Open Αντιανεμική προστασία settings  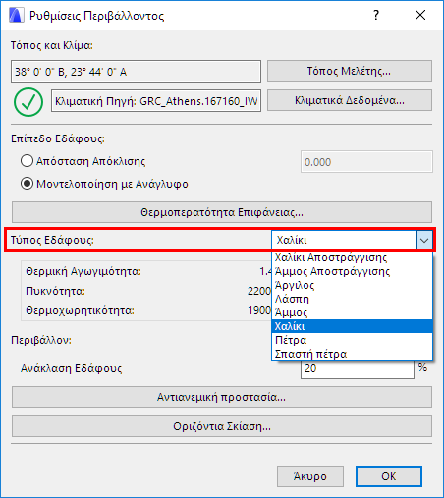(x=222, y=397)
